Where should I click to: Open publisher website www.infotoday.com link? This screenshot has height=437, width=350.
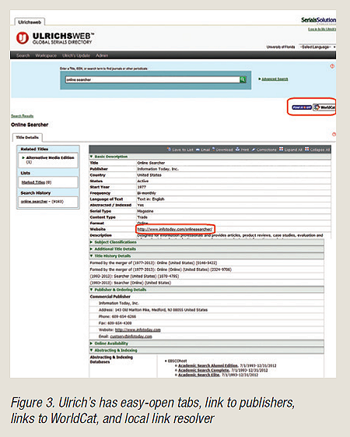click(138, 330)
